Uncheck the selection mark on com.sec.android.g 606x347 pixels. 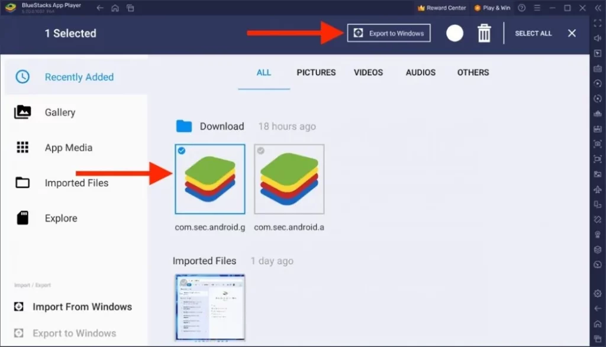[x=181, y=151]
